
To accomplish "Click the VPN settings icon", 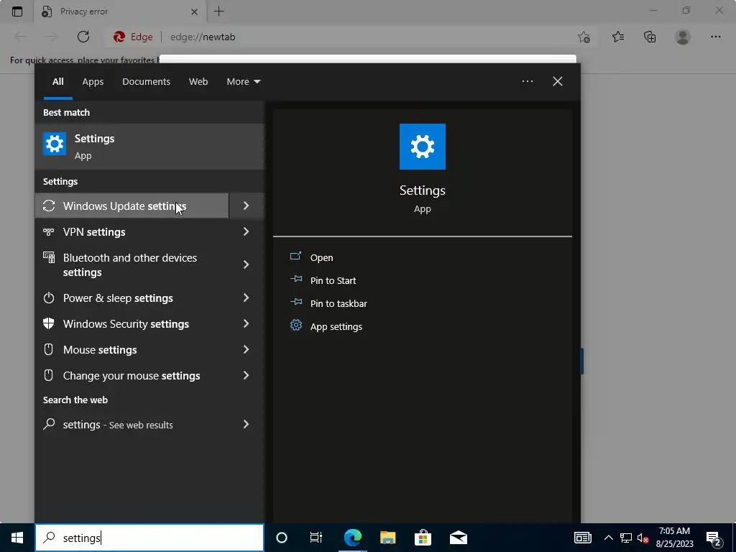I will (48, 231).
